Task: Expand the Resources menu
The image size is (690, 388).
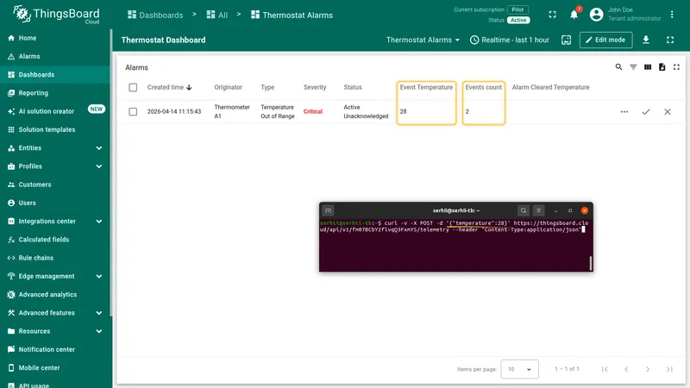Action: point(99,331)
